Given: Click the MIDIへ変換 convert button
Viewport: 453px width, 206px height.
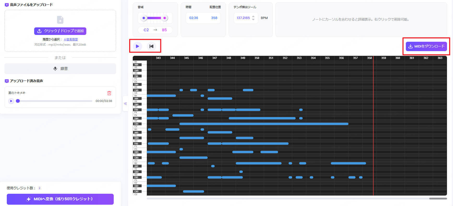Looking at the screenshot, I should (60, 199).
